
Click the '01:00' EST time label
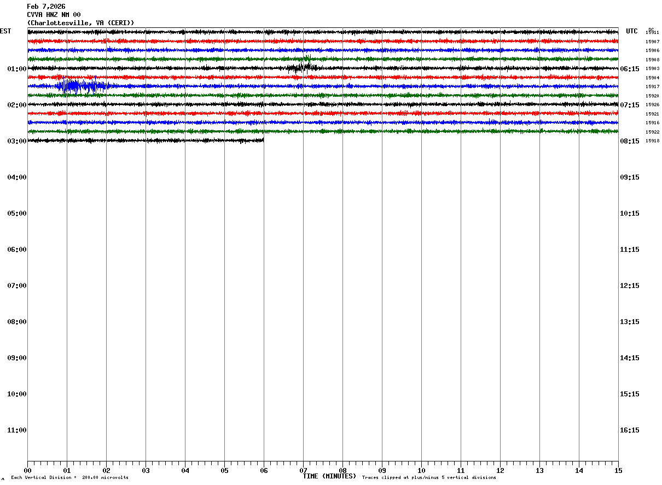click(x=17, y=69)
